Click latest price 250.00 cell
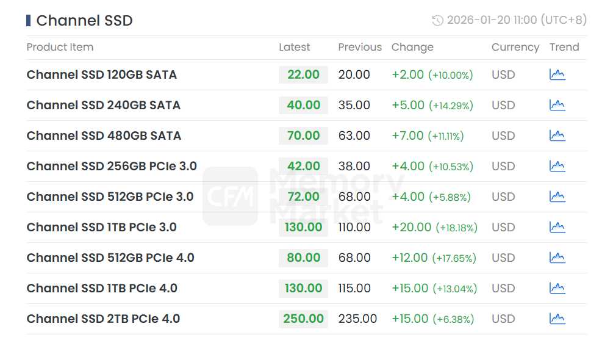The height and width of the screenshot is (343, 602). 303,319
